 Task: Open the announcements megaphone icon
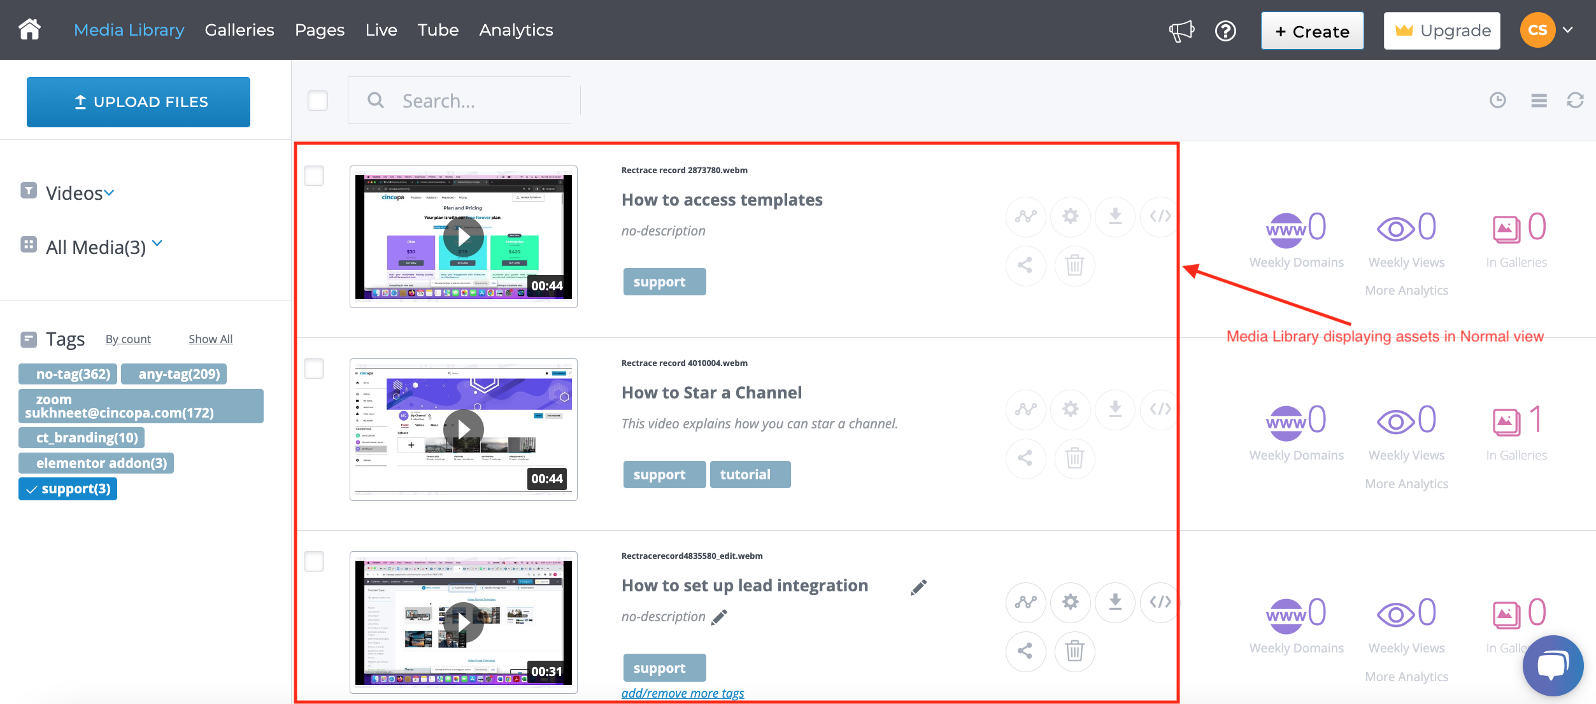(x=1181, y=31)
